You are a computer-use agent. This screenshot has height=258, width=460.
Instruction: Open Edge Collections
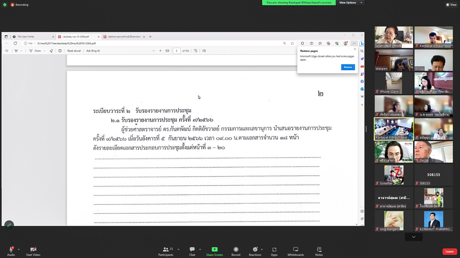coord(328,43)
